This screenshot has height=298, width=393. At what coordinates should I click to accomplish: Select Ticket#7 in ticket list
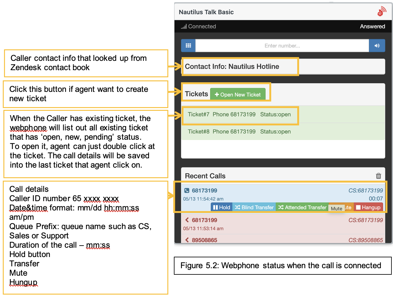283,115
